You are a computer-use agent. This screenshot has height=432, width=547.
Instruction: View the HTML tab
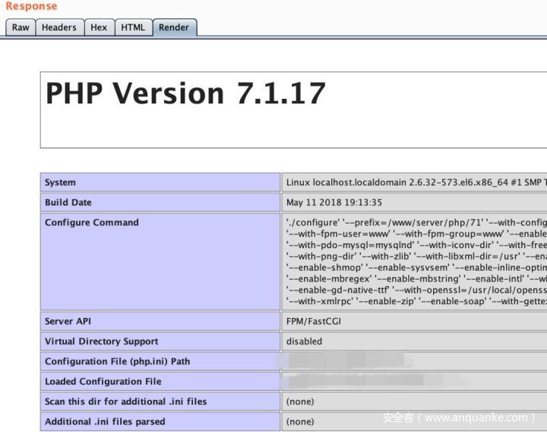coord(133,27)
